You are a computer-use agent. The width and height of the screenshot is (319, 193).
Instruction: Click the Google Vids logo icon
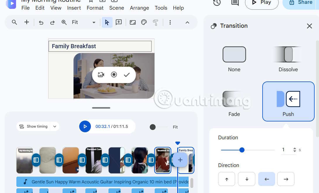pyautogui.click(x=11, y=4)
